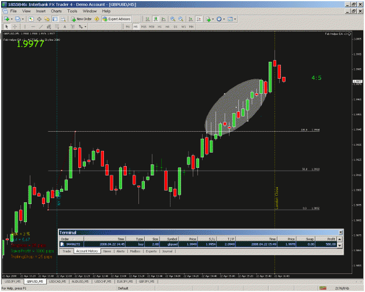The width and height of the screenshot is (365, 292).
Task: Expand the New Chart dropdown arrow
Action: point(12,19)
